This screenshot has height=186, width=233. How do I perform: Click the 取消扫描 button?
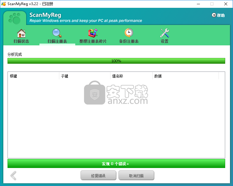click(136, 175)
